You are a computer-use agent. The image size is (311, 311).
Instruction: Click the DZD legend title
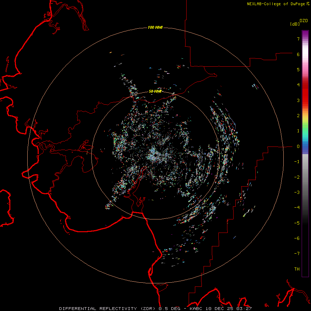(x=304, y=21)
